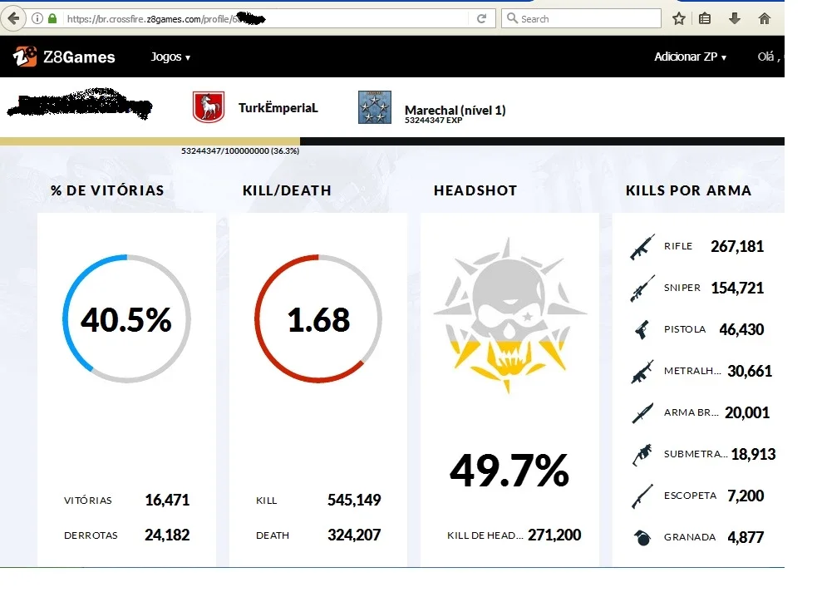Click the Sniper kills value 154,721
817x592 pixels.
point(737,289)
